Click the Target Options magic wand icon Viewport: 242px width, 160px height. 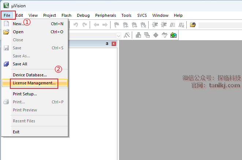click(x=127, y=35)
